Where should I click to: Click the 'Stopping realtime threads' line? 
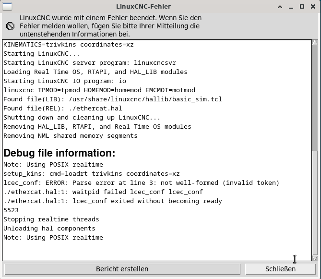[x=51, y=219]
